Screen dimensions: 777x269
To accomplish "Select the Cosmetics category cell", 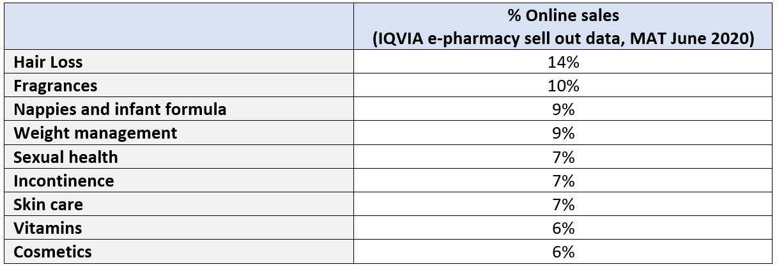I will 53,252.
